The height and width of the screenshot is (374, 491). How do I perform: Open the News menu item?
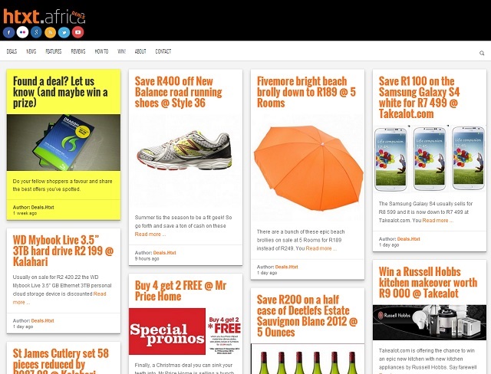pyautogui.click(x=31, y=51)
